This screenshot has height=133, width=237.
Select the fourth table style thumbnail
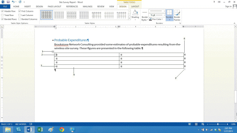[x=84, y=15]
